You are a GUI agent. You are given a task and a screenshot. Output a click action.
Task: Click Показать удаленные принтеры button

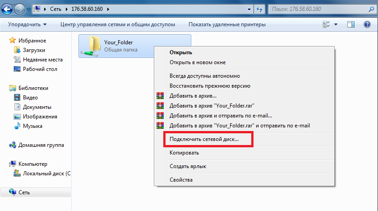[x=227, y=24]
